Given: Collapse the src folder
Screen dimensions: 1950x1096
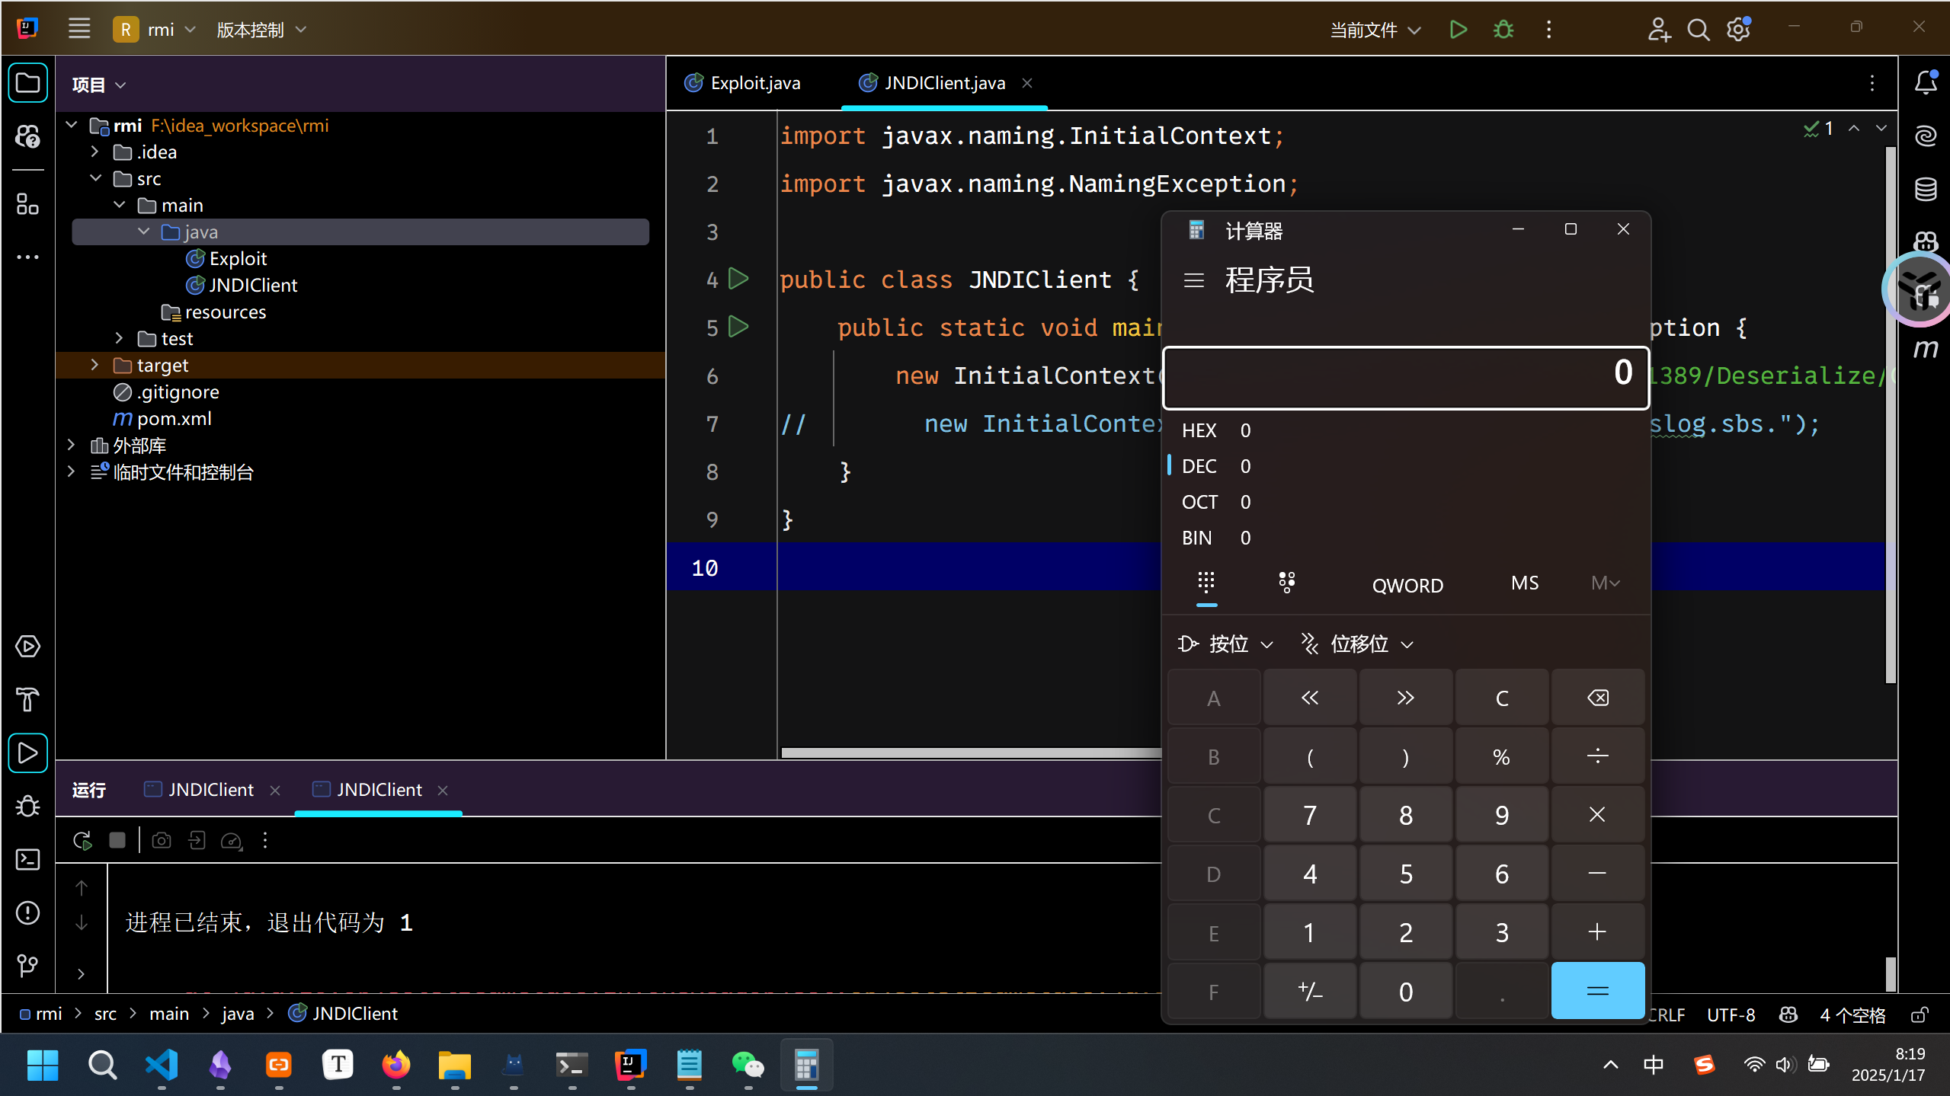Looking at the screenshot, I should [x=94, y=178].
